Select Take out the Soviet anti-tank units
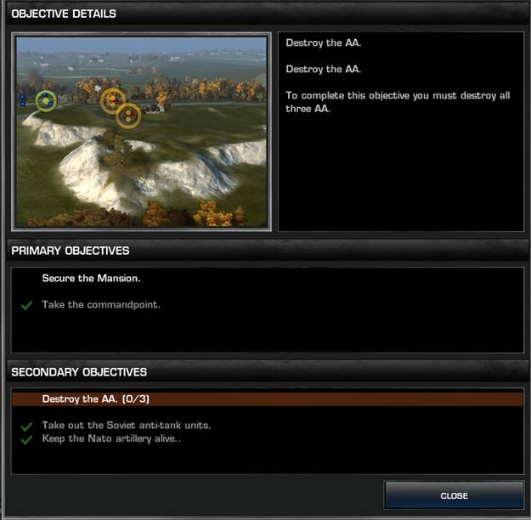531x520 pixels. 127,425
